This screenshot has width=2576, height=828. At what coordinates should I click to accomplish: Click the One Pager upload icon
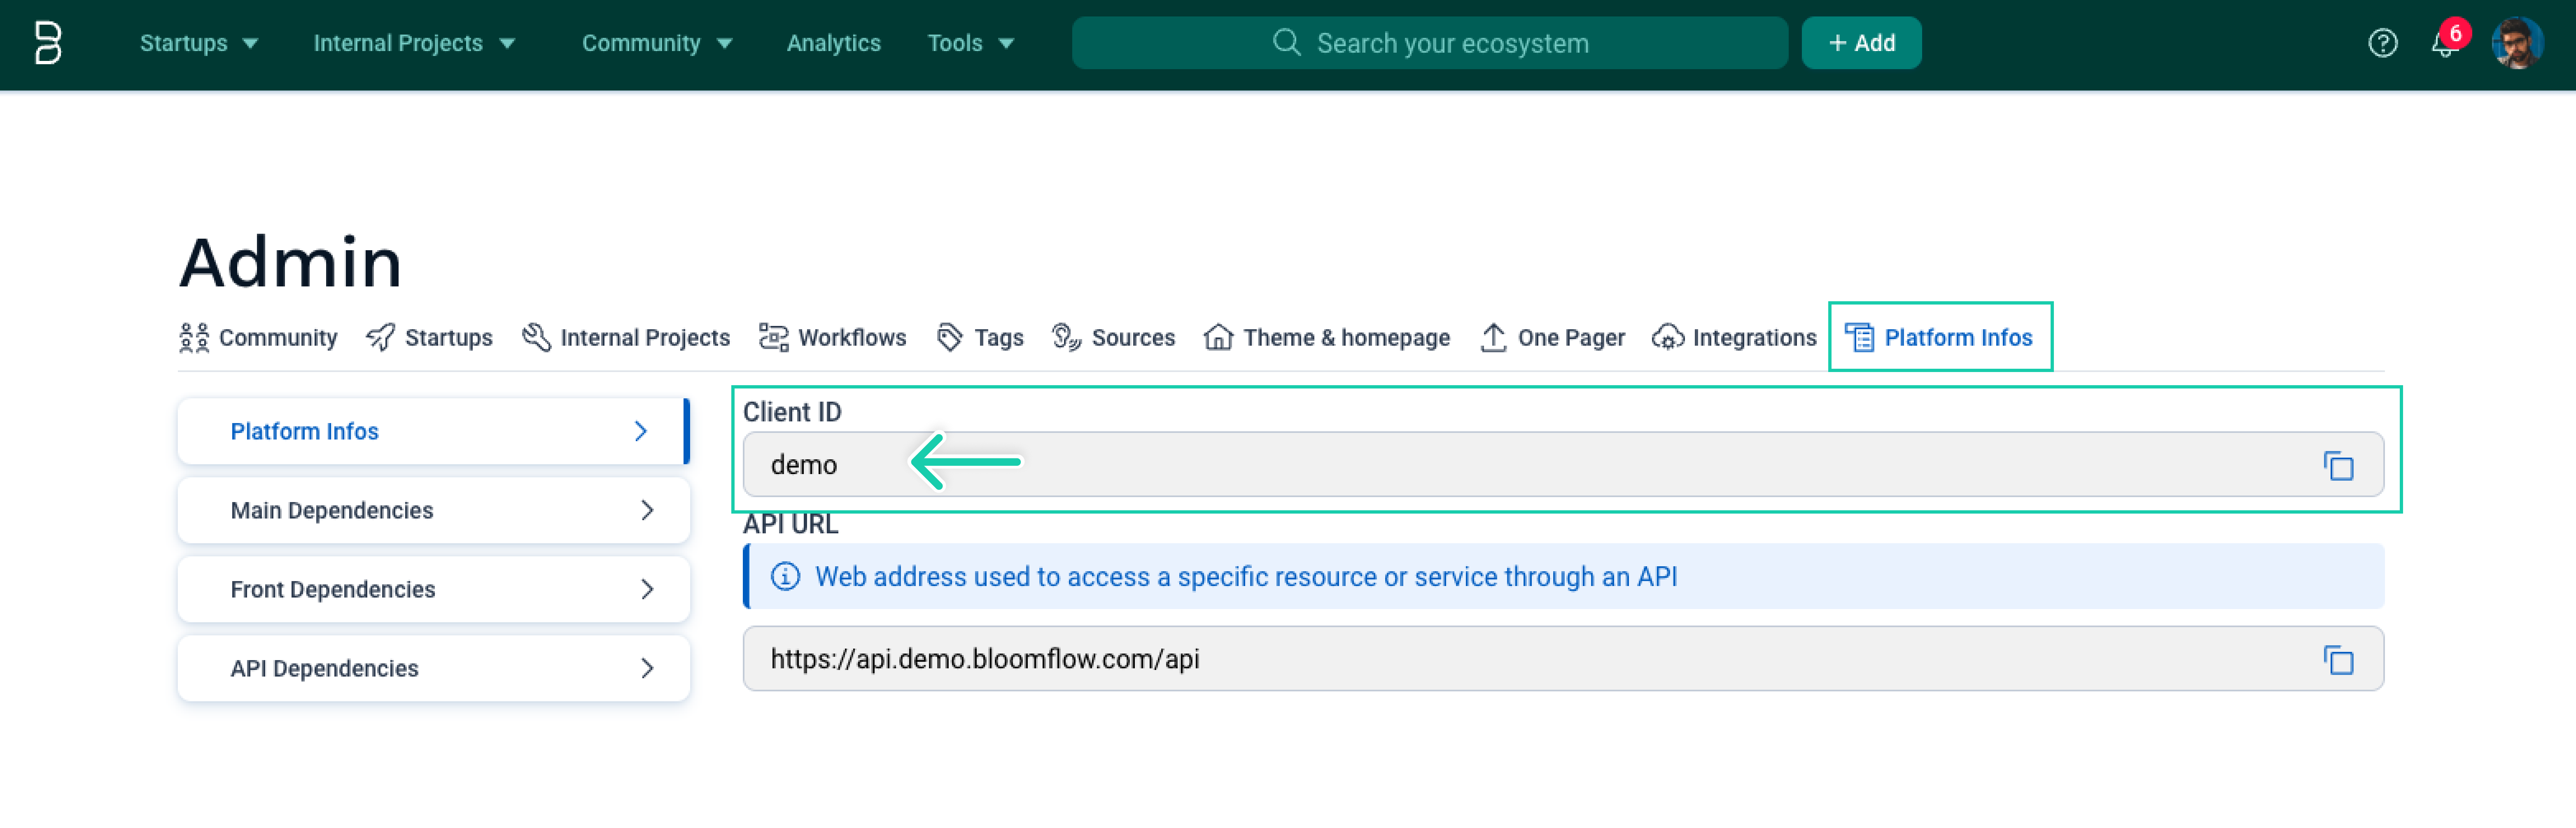pyautogui.click(x=1493, y=338)
